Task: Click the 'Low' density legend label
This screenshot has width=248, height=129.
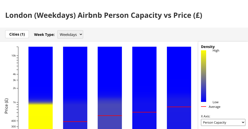Action: pos(215,102)
